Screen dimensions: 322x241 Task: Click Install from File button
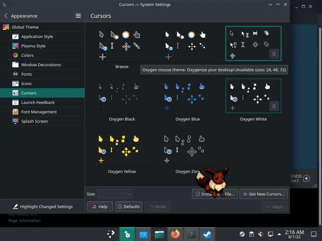[x=215, y=194]
